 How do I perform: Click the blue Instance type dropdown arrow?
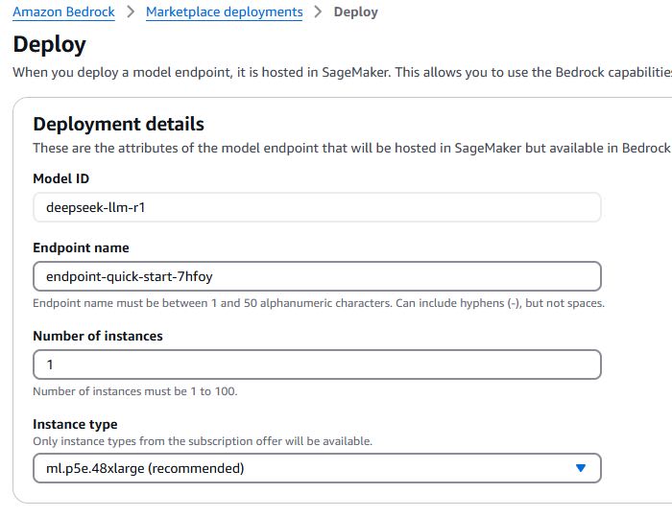580,468
